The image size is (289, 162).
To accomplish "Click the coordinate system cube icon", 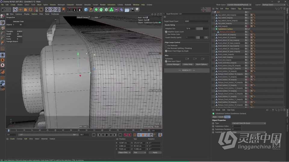I will pyautogui.click(x=63, y=10).
